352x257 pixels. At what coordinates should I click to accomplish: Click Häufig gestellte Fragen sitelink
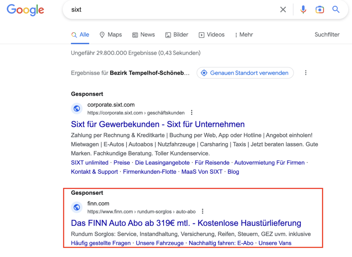point(101,243)
